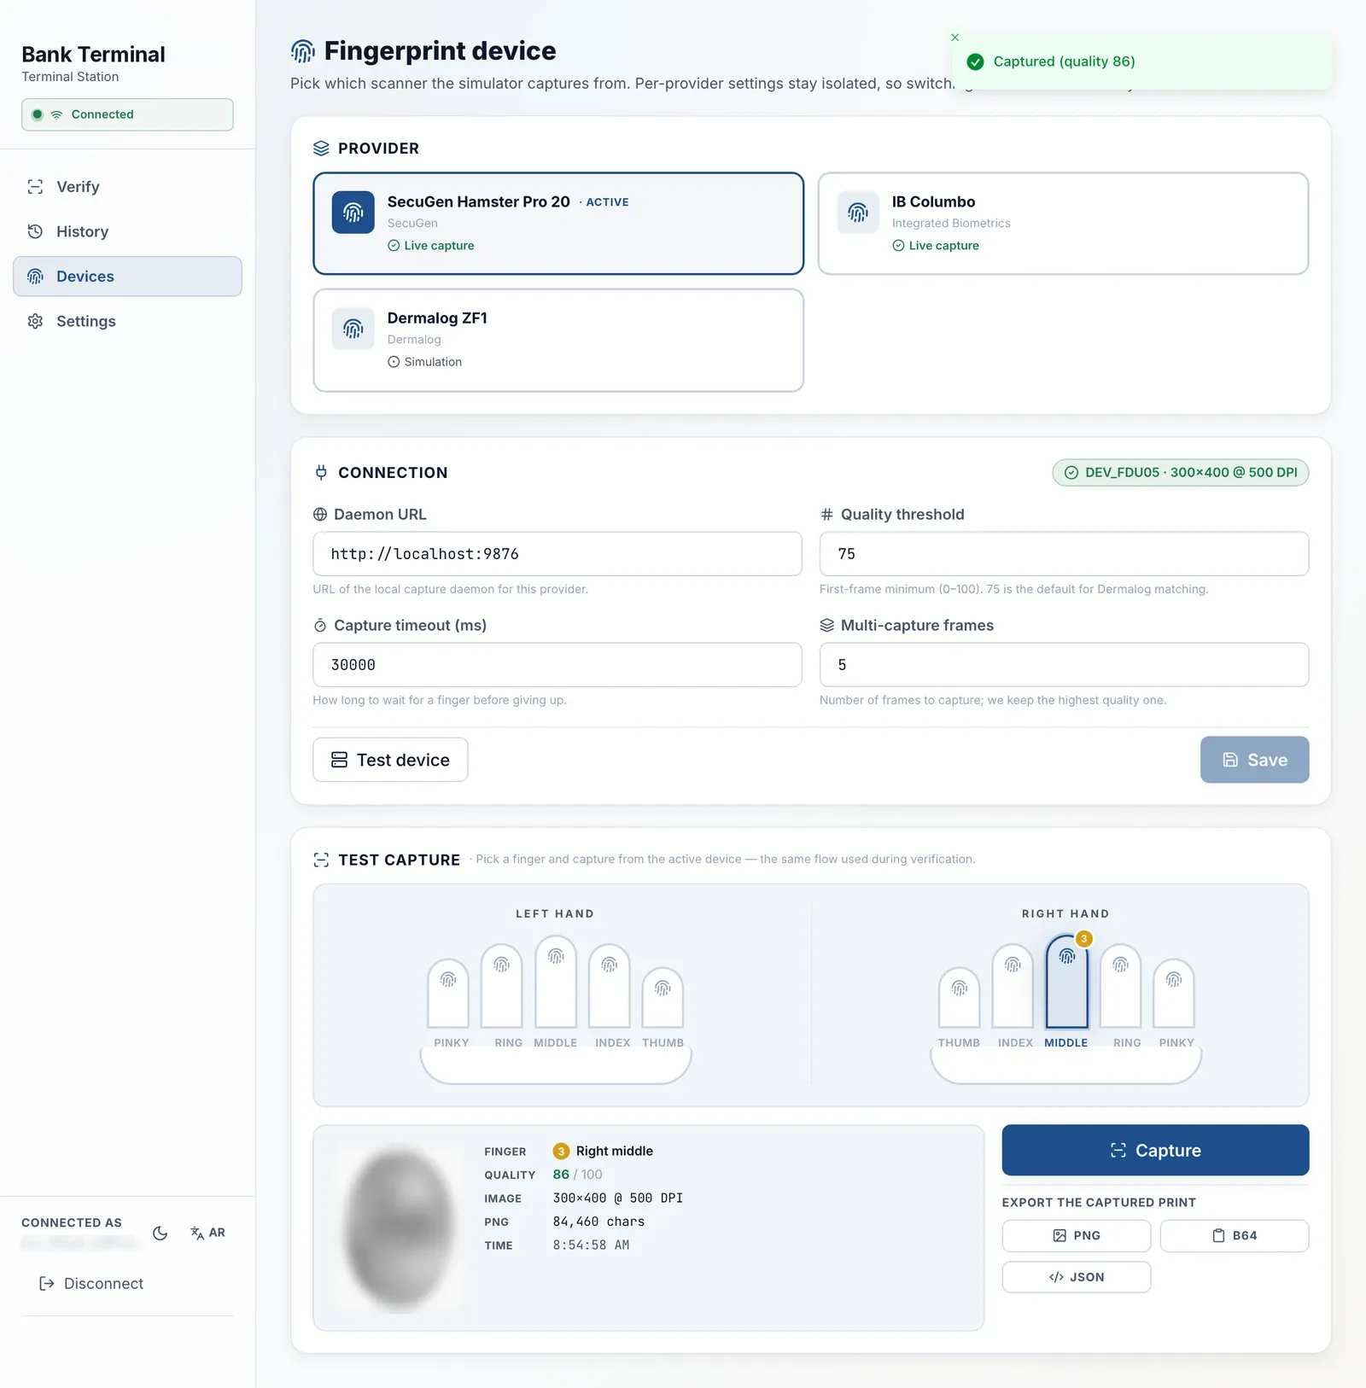Select the left hand pinky finger

click(x=448, y=994)
